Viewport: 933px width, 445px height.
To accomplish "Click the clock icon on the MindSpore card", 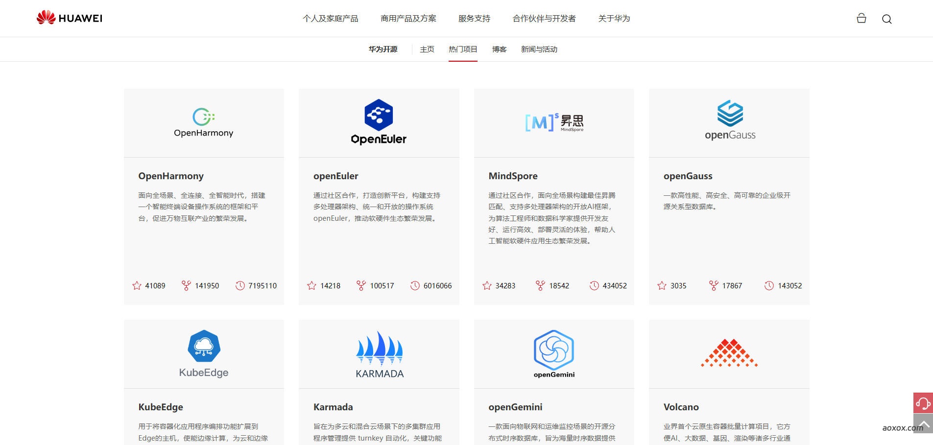I will [x=596, y=285].
